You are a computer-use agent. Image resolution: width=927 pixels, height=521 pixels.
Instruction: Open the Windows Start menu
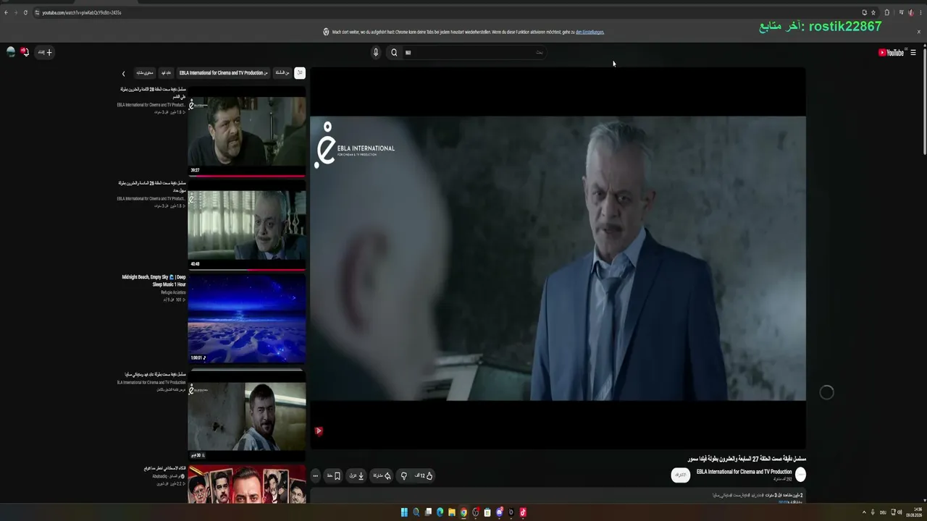(404, 512)
